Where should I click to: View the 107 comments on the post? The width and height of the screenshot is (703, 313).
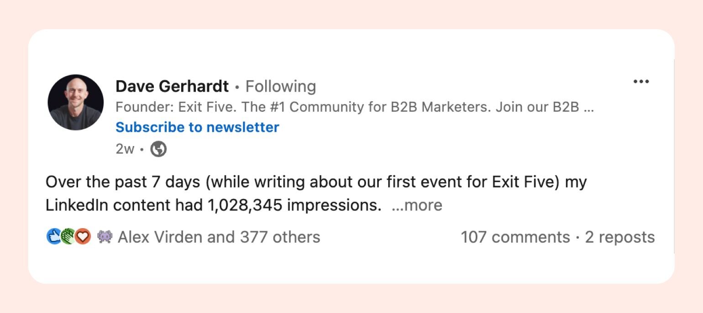coord(515,237)
